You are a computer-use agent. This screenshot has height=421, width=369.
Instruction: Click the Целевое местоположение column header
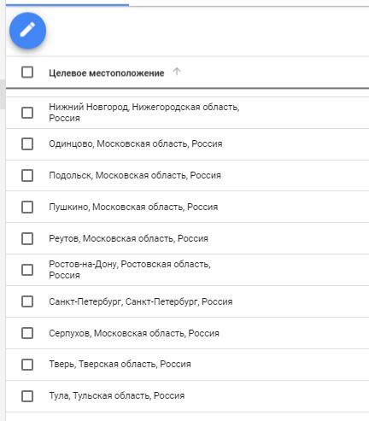pyautogui.click(x=107, y=73)
